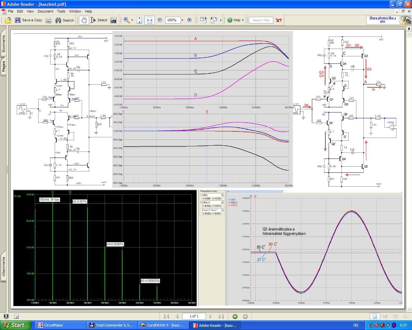
Task: Click the Search button
Action: click(65, 20)
